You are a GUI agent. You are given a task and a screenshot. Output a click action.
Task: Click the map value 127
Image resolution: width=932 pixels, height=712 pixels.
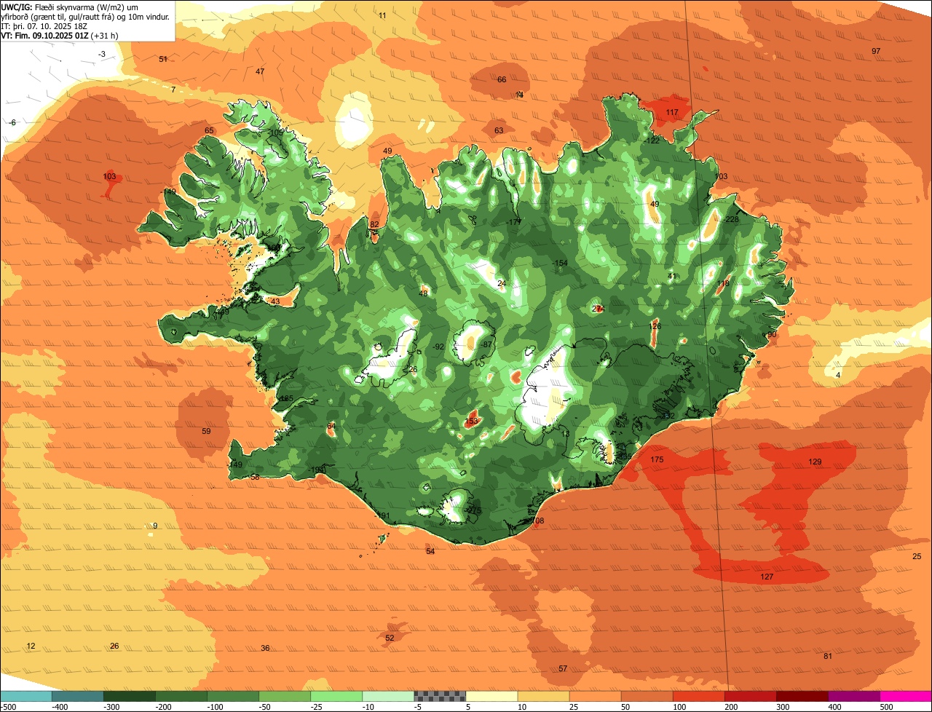767,577
